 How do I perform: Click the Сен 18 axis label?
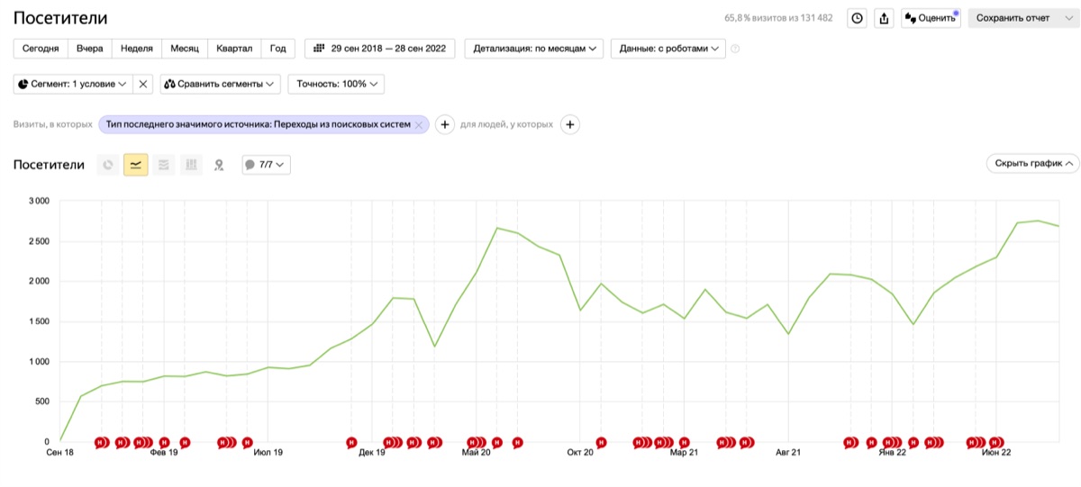pyautogui.click(x=60, y=453)
